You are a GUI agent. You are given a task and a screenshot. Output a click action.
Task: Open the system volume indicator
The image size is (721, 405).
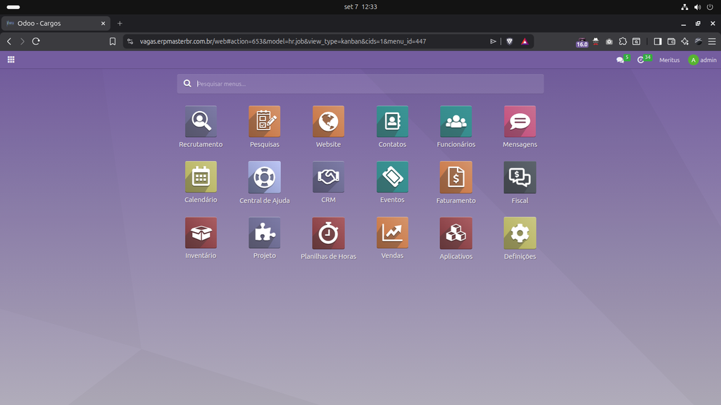(698, 7)
